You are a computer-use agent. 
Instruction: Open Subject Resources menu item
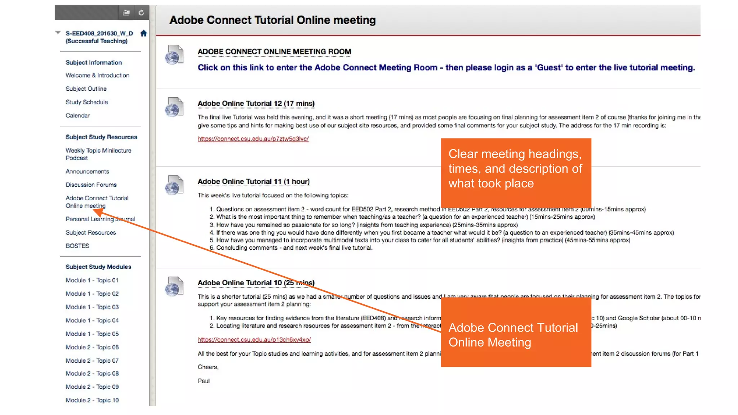pyautogui.click(x=91, y=233)
